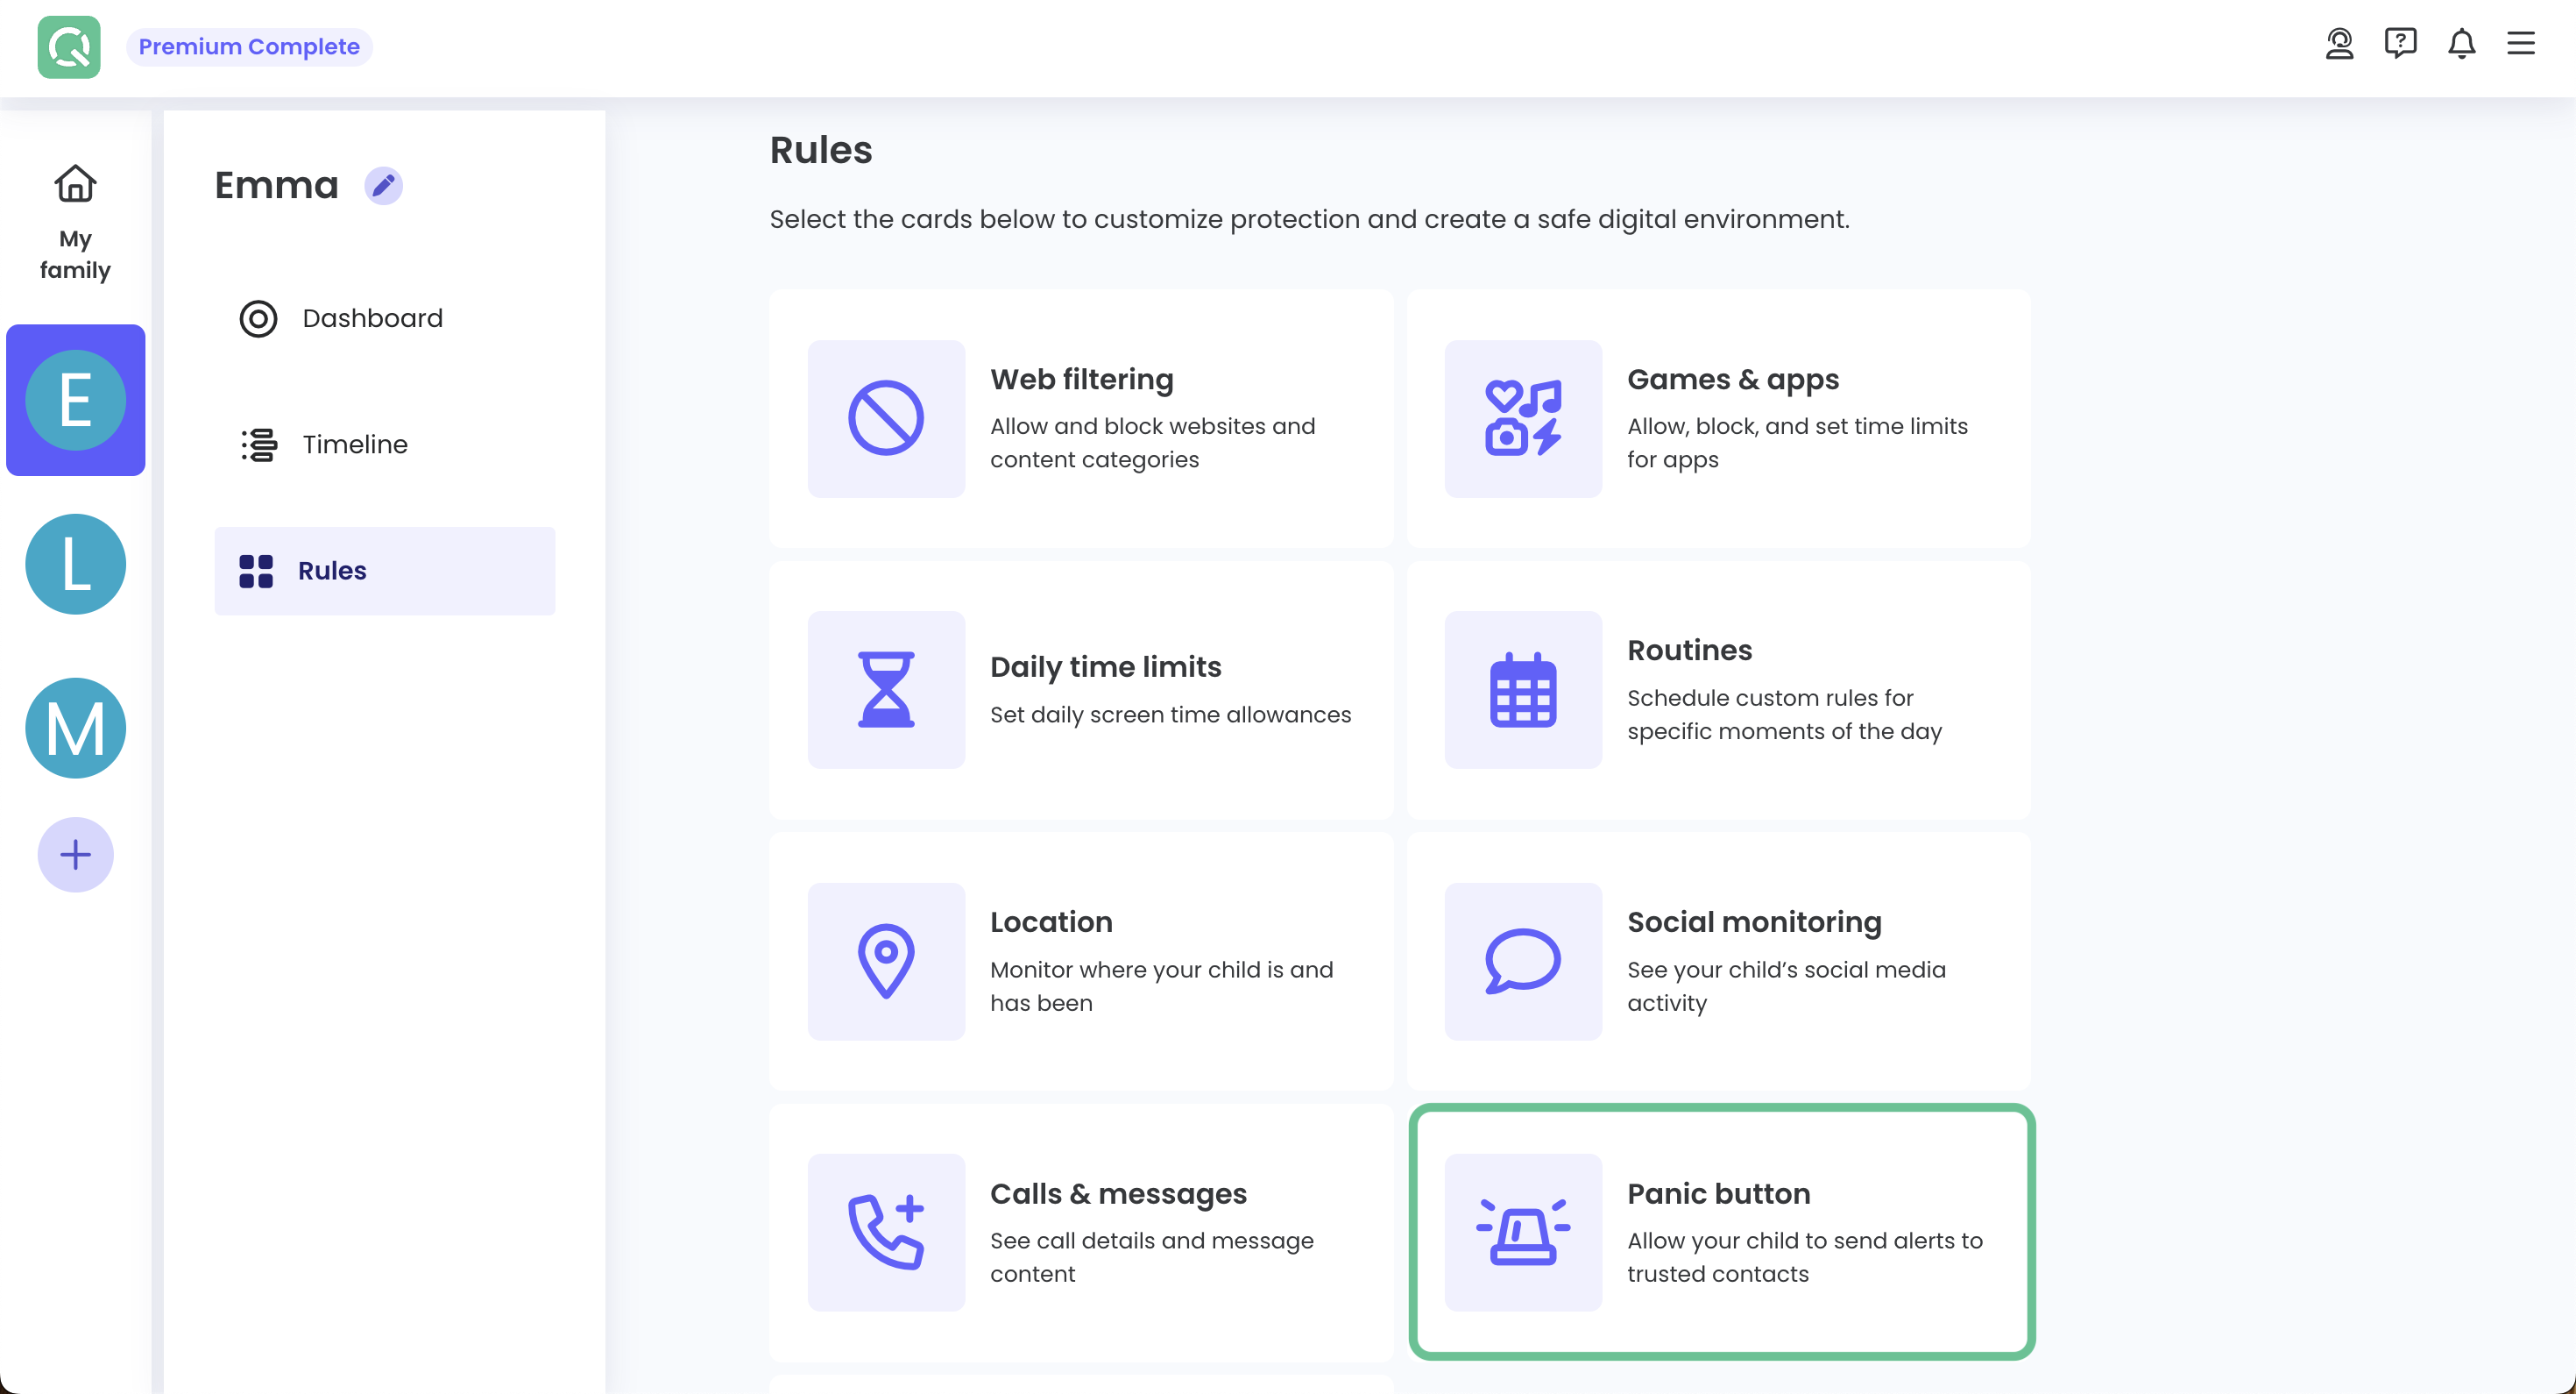Open the help chat icon

[x=2400, y=44]
